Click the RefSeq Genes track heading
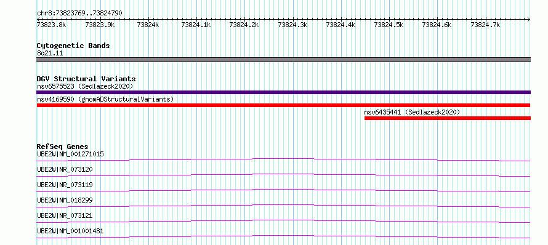The image size is (548, 245). (x=63, y=147)
